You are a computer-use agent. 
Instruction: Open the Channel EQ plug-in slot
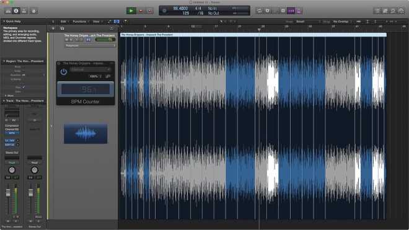tap(12, 129)
